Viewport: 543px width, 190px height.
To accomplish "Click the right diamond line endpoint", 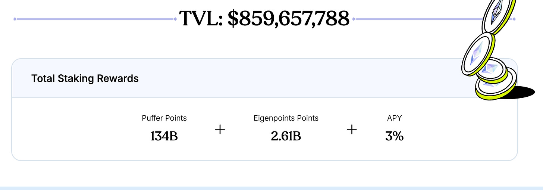I will click(x=514, y=19).
